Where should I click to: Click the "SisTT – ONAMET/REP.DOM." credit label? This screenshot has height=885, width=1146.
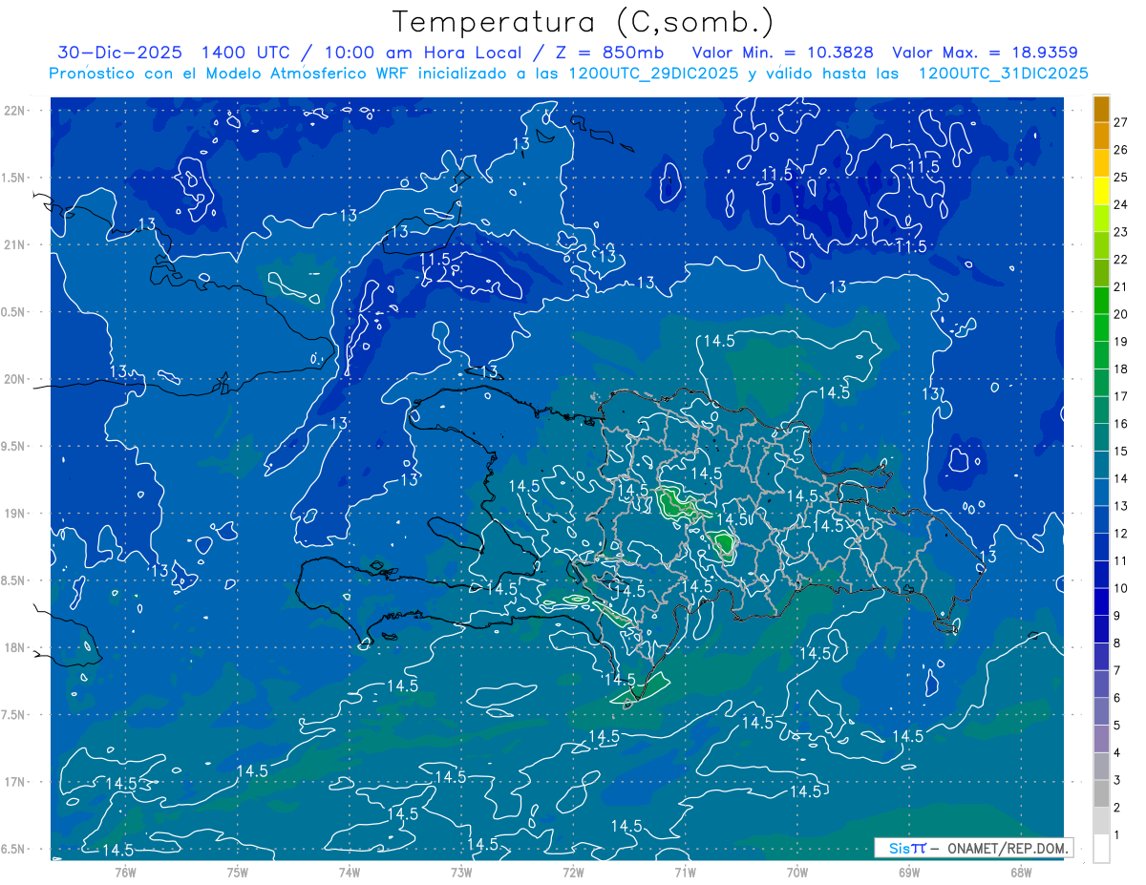[x=973, y=848]
